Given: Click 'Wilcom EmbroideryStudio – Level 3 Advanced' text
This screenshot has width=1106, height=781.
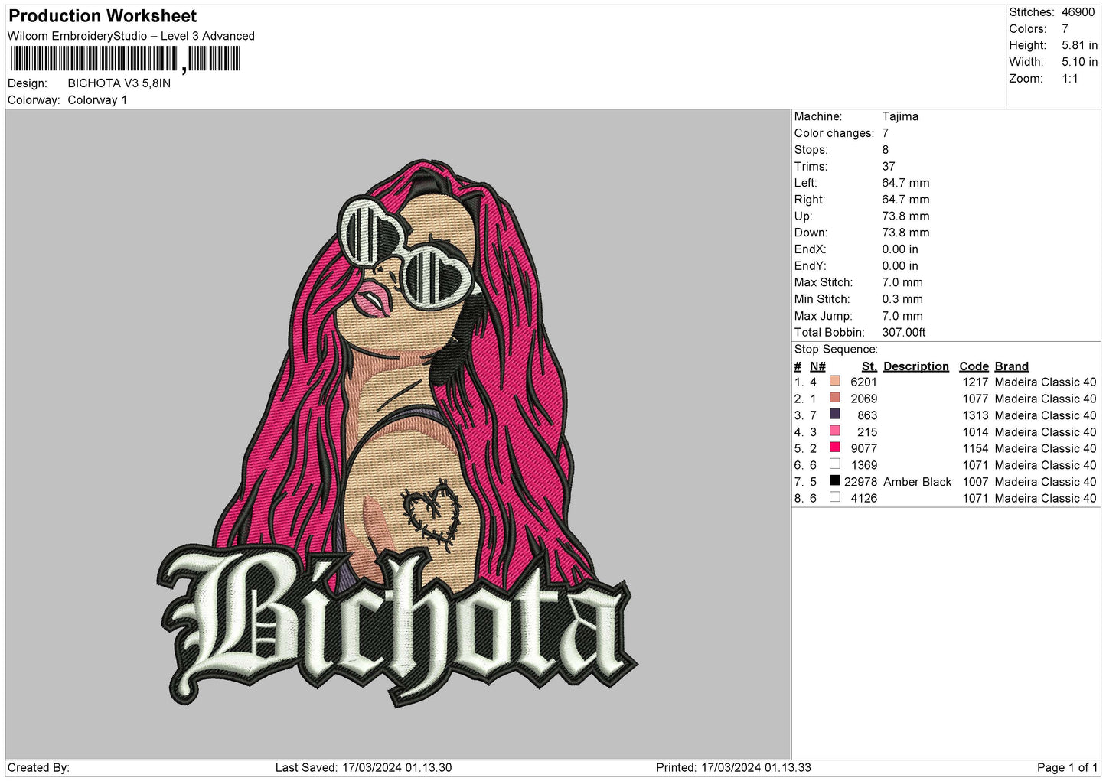Looking at the screenshot, I should point(131,36).
